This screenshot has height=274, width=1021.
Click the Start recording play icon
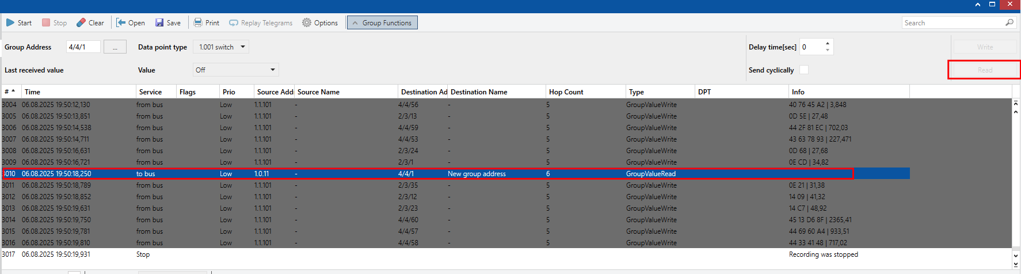point(10,23)
